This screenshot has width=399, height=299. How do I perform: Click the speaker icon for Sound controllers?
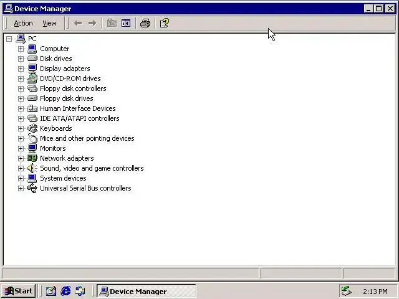[32, 168]
